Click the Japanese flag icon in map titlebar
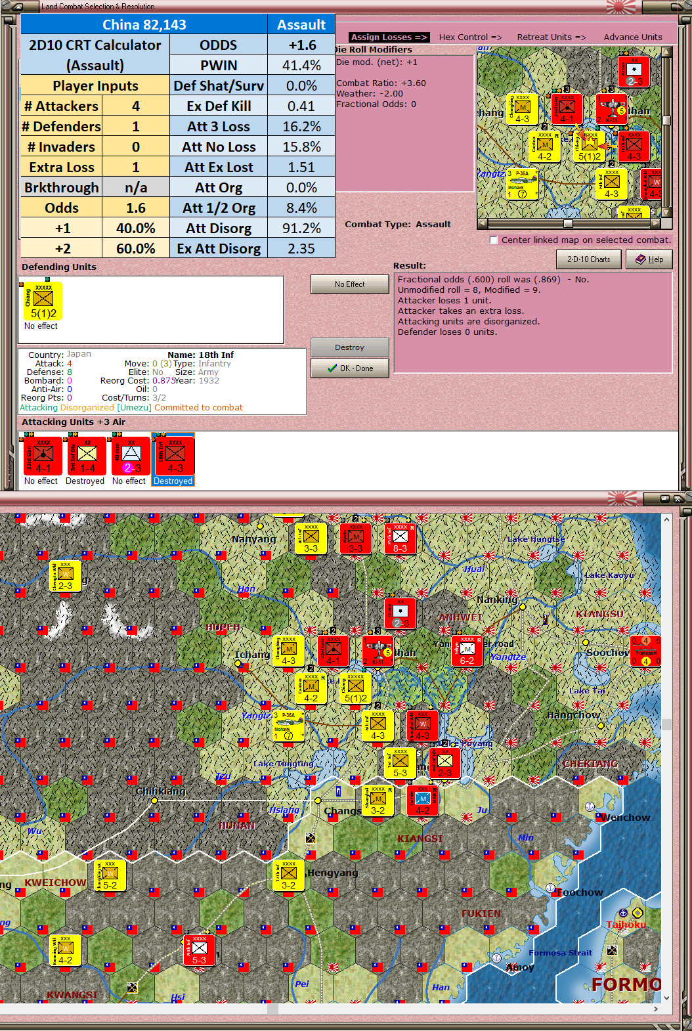Viewport: 692px width, 1031px height. (x=622, y=500)
